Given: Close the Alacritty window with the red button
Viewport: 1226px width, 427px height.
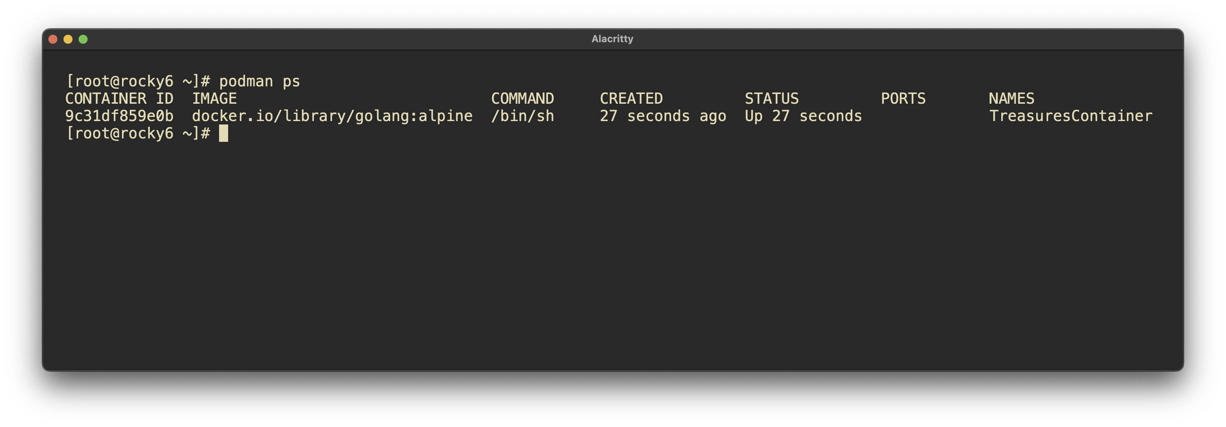Looking at the screenshot, I should pos(53,39).
